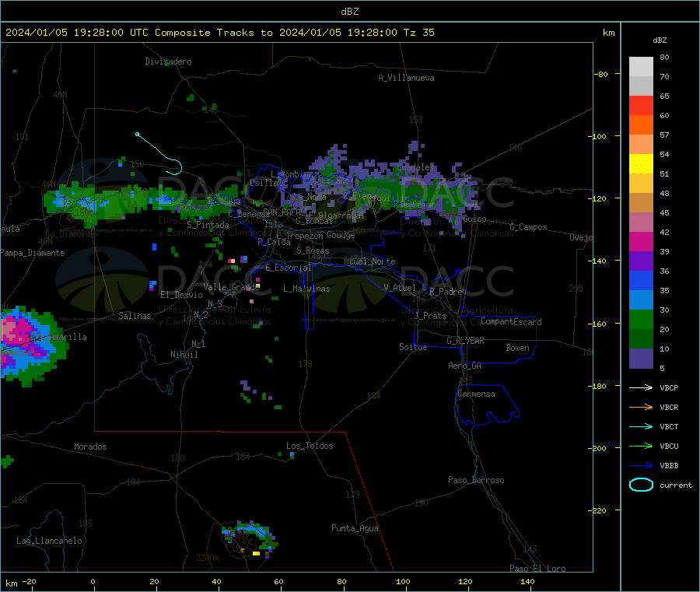Viewport: 700px width, 592px height.
Task: Click the Pampa_Diamante map label
Action: click(32, 253)
